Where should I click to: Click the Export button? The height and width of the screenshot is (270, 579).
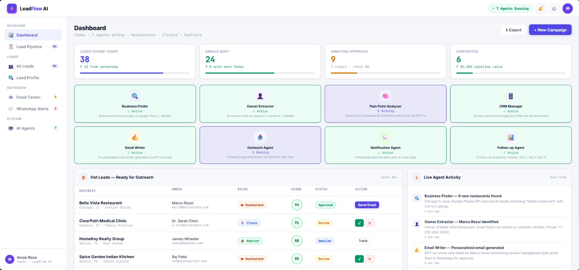point(513,30)
